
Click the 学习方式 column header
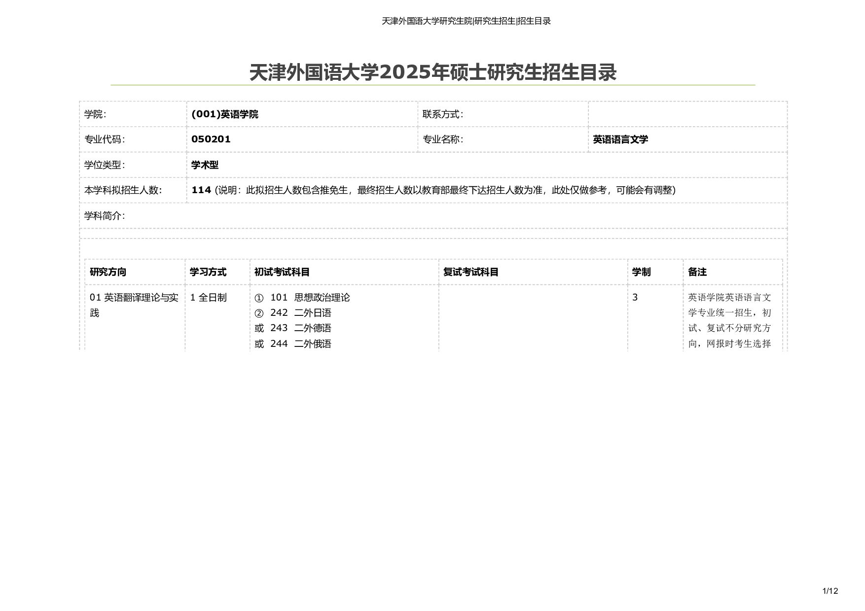point(208,272)
